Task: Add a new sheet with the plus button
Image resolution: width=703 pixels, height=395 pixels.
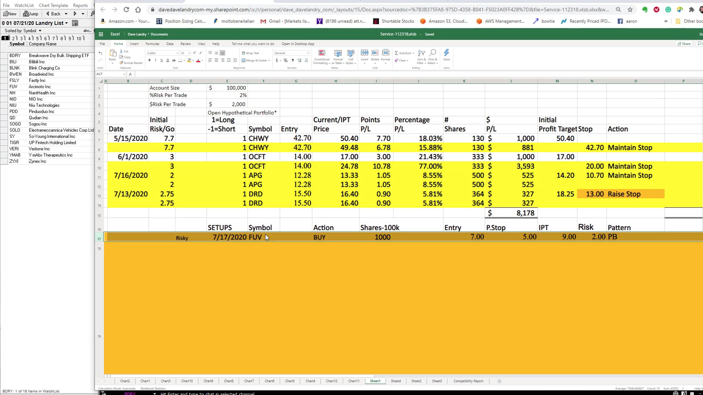Action: pyautogui.click(x=499, y=381)
